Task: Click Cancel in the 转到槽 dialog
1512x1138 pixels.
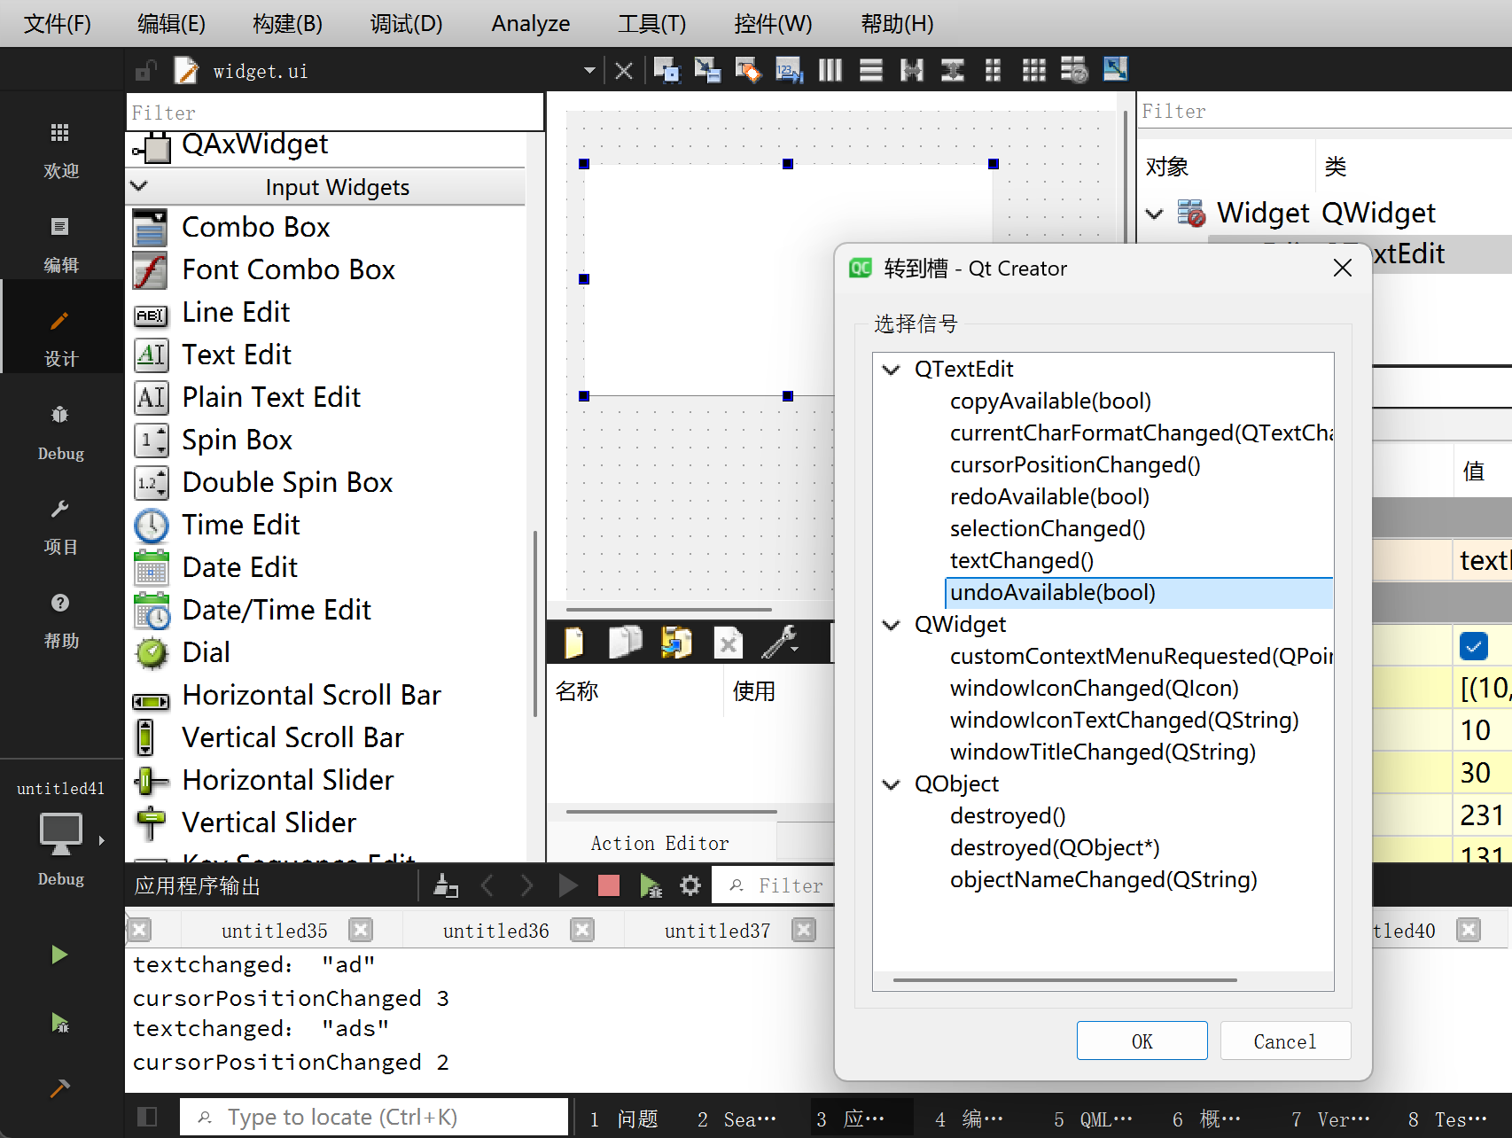Action: 1286,1041
